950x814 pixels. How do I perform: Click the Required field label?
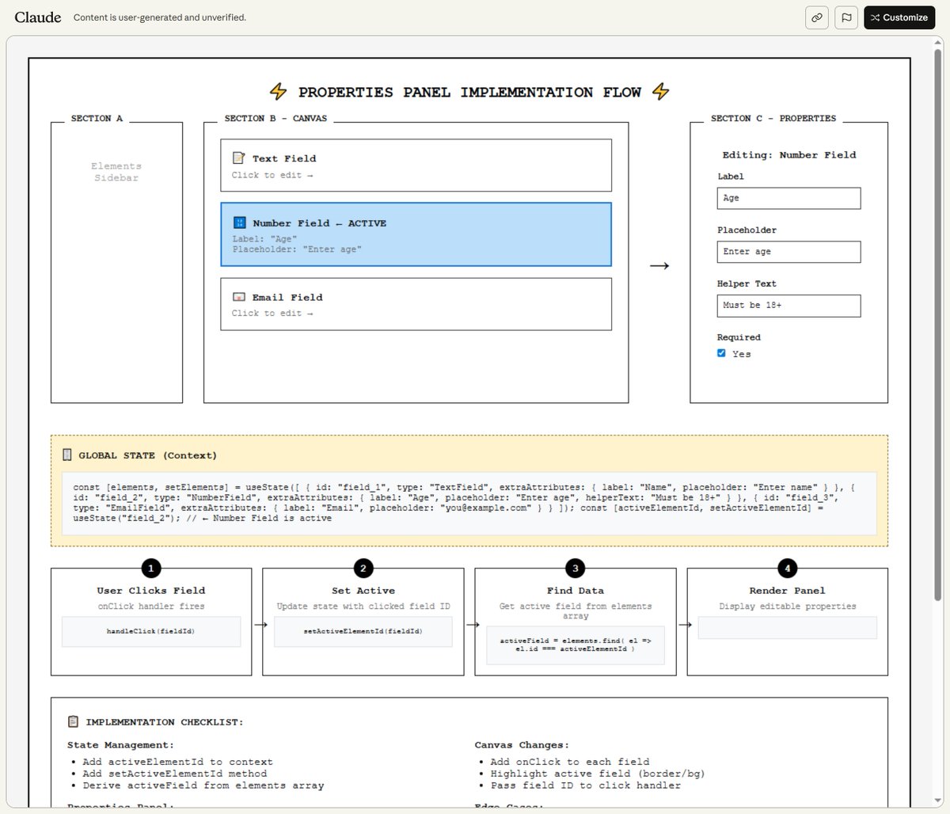tap(739, 337)
